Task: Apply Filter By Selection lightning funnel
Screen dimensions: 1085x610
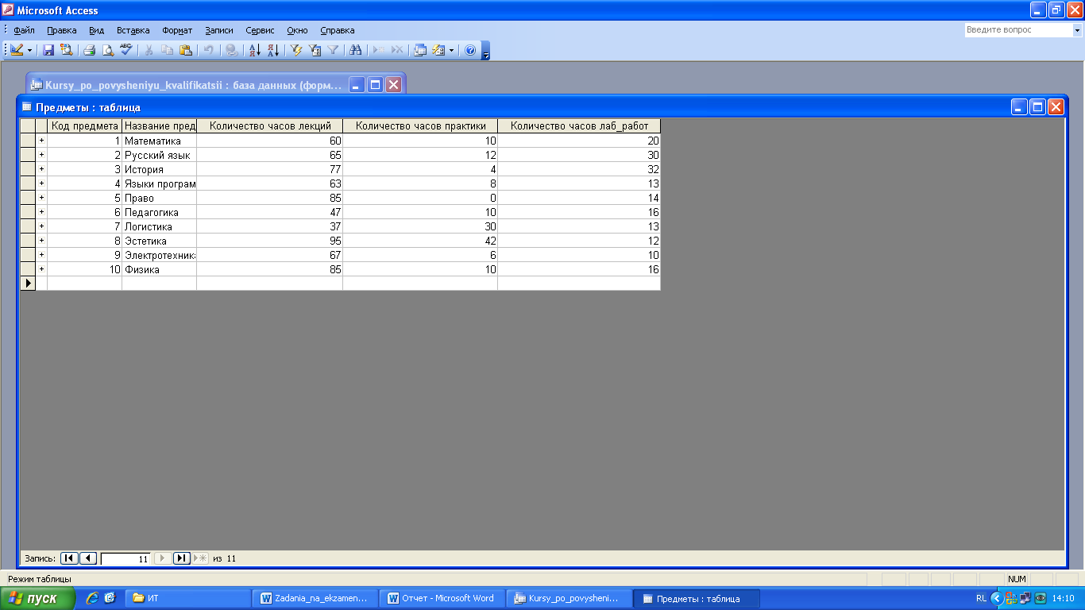Action: coord(296,50)
